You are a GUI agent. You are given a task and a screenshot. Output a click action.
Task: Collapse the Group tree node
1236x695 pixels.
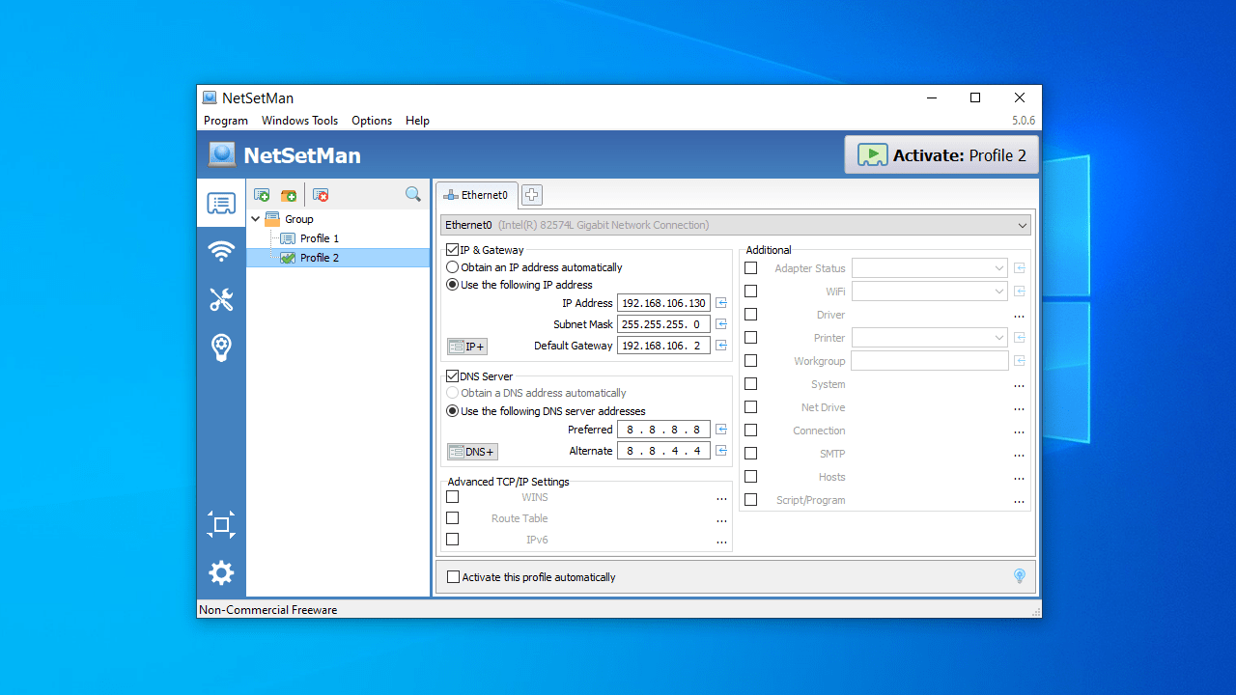(x=256, y=219)
